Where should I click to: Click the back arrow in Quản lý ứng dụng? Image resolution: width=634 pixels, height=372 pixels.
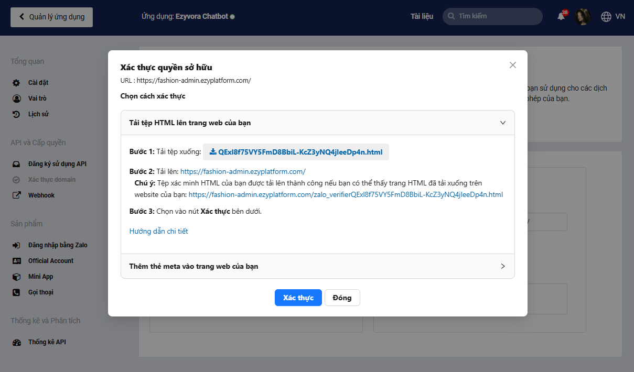(x=22, y=17)
